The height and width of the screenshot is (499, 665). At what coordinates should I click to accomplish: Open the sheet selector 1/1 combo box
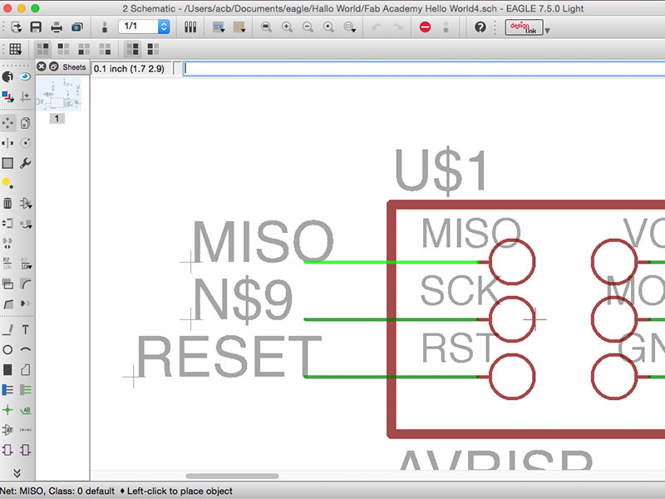(x=144, y=27)
